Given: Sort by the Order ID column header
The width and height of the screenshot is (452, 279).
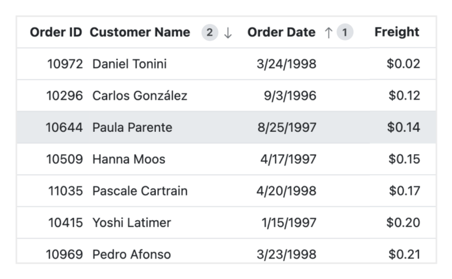Looking at the screenshot, I should pos(56,32).
